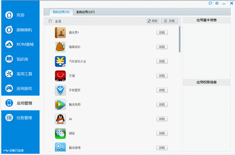Open 实用工具 wrench tools icon

(9, 74)
